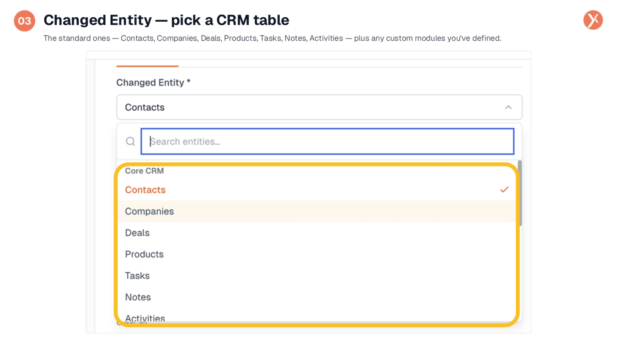Collapse the Changed Entity dropdown chevron
The height and width of the screenshot is (347, 617).
click(508, 107)
